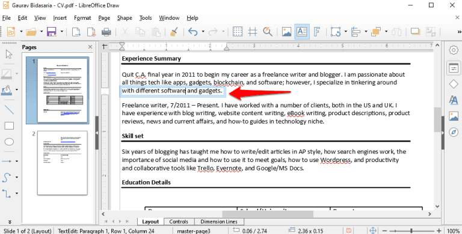The image size is (462, 234).
Task: Open New document dropdown arrow
Action: [x=21, y=32]
